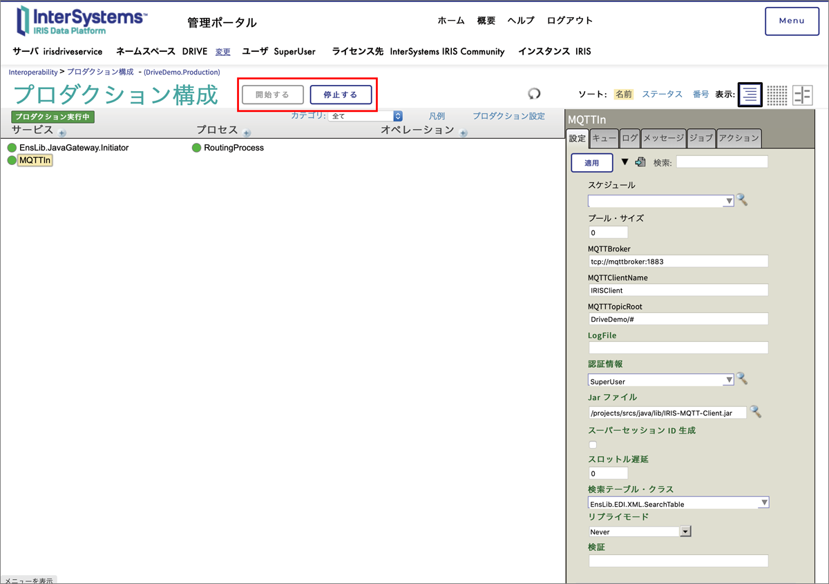829x584 pixels.
Task: Open the 概要 link
Action: (486, 21)
